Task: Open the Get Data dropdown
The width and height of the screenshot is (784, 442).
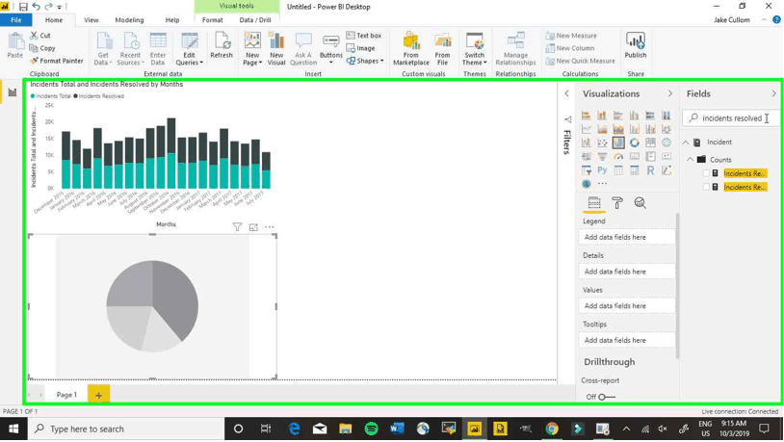Action: [103, 49]
